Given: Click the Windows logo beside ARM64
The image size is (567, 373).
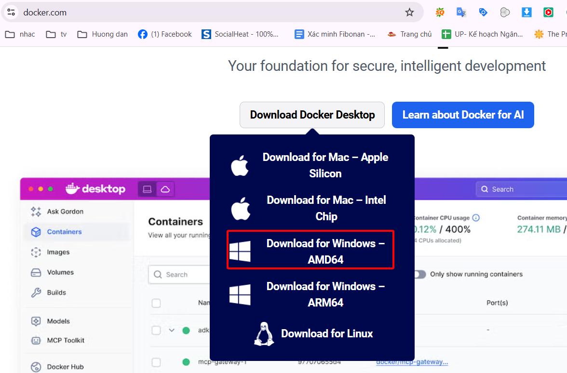Looking at the screenshot, I should (x=240, y=294).
